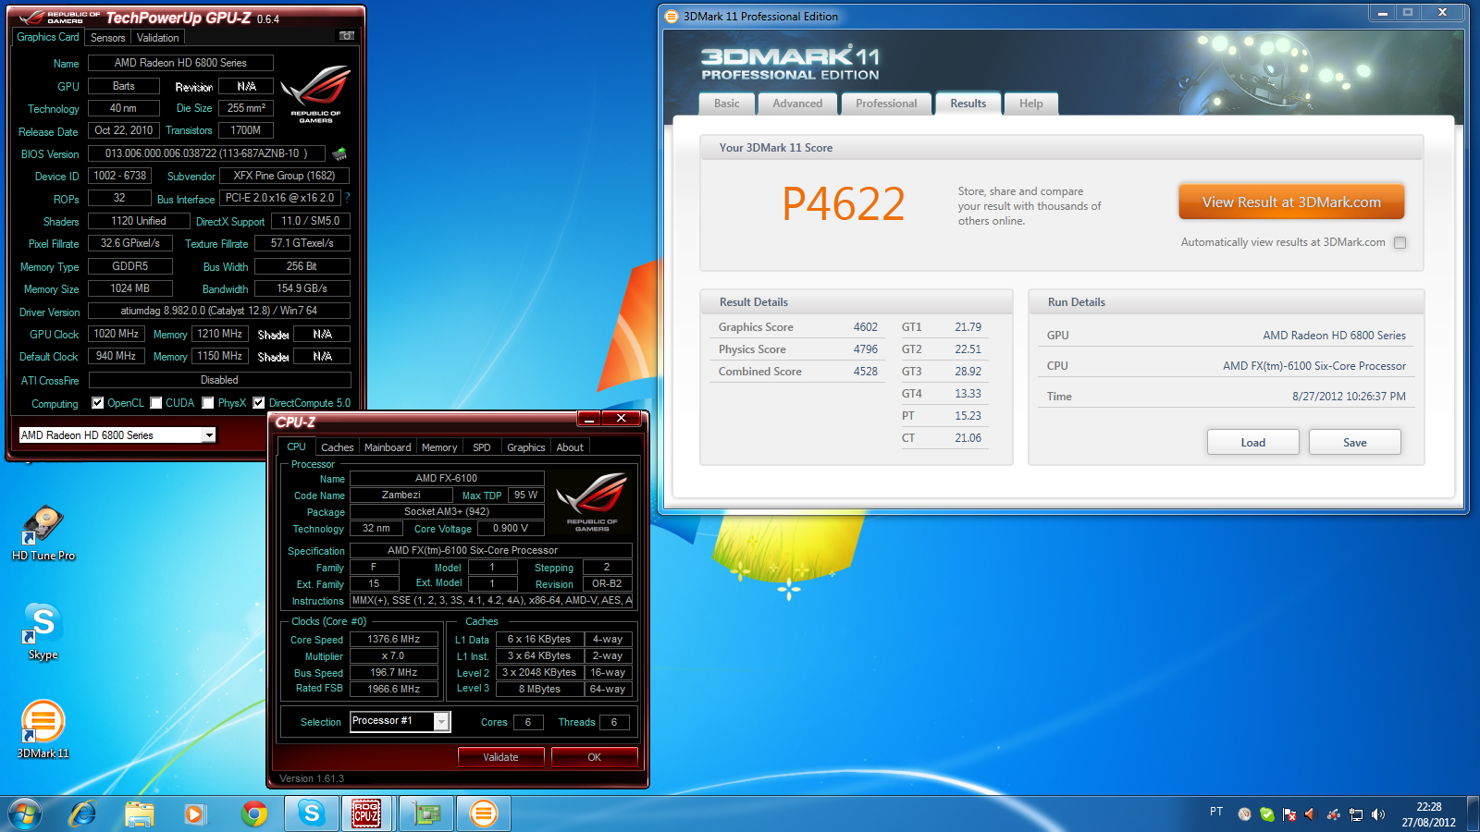Switch to Mainboard tab in CPU-Z

coord(388,447)
